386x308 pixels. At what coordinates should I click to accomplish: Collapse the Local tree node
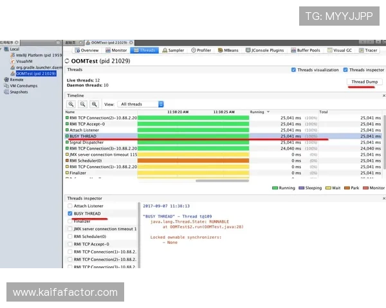(3, 50)
